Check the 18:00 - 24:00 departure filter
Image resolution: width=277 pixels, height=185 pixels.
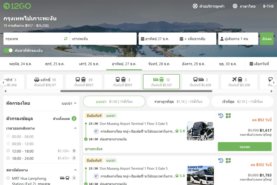click(x=8, y=158)
